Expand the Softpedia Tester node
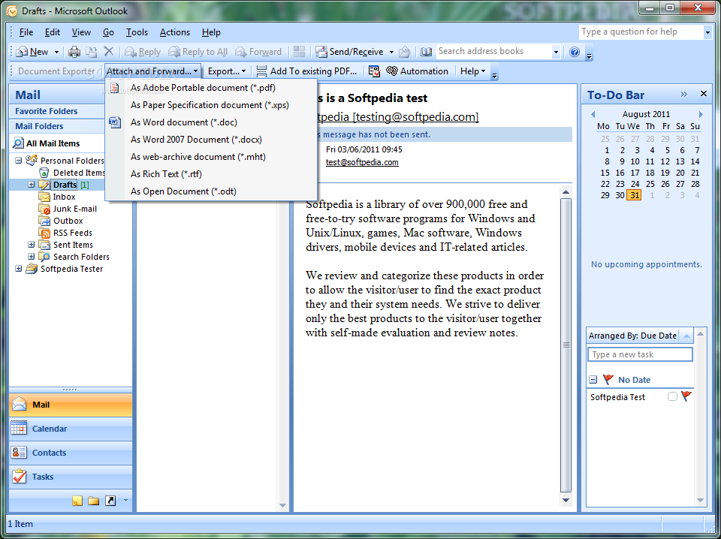Screen dimensions: 721x539 [18, 268]
